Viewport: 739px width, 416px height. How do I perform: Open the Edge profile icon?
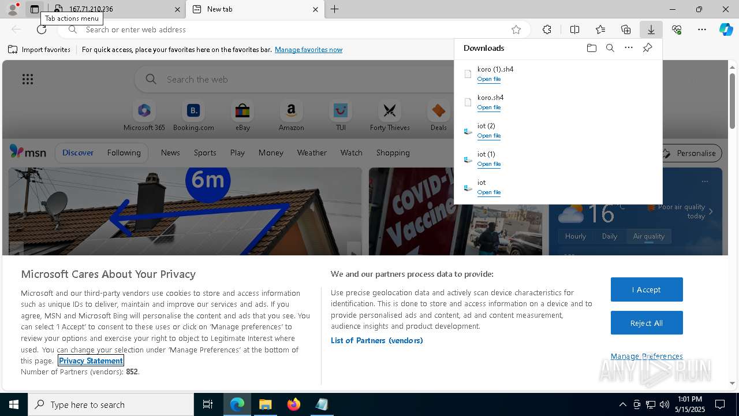tap(12, 9)
